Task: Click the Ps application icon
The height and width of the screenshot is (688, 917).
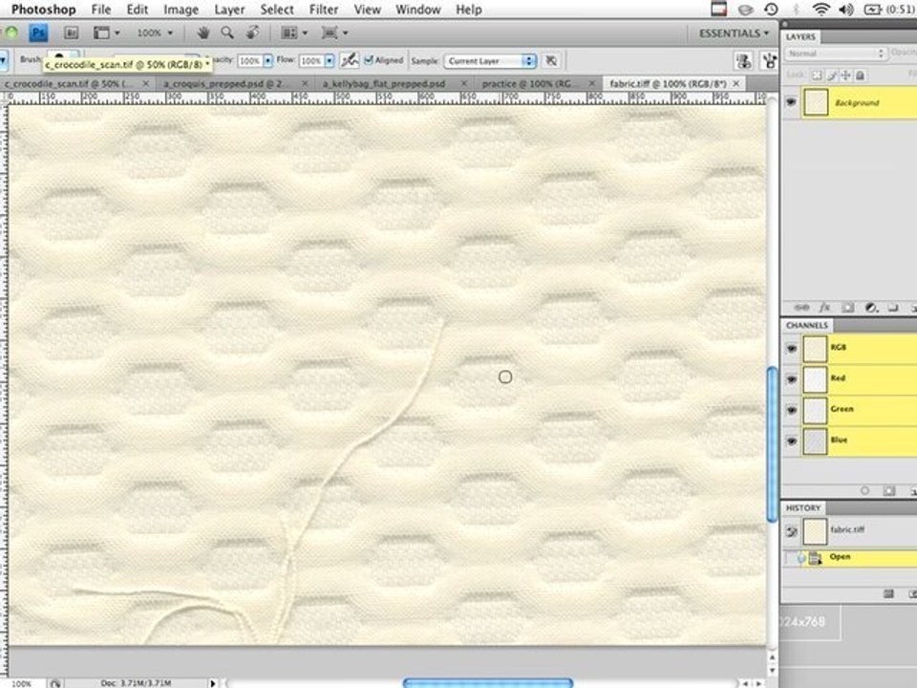Action: (x=38, y=33)
